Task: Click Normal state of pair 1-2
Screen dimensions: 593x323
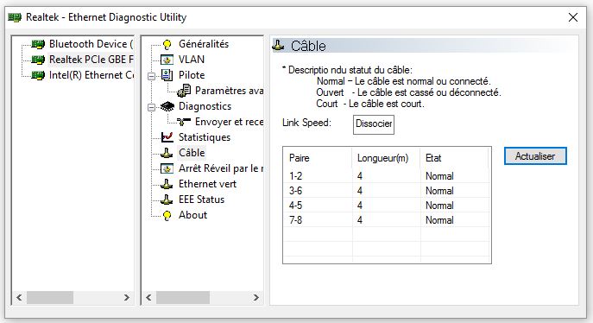Action: [x=439, y=176]
